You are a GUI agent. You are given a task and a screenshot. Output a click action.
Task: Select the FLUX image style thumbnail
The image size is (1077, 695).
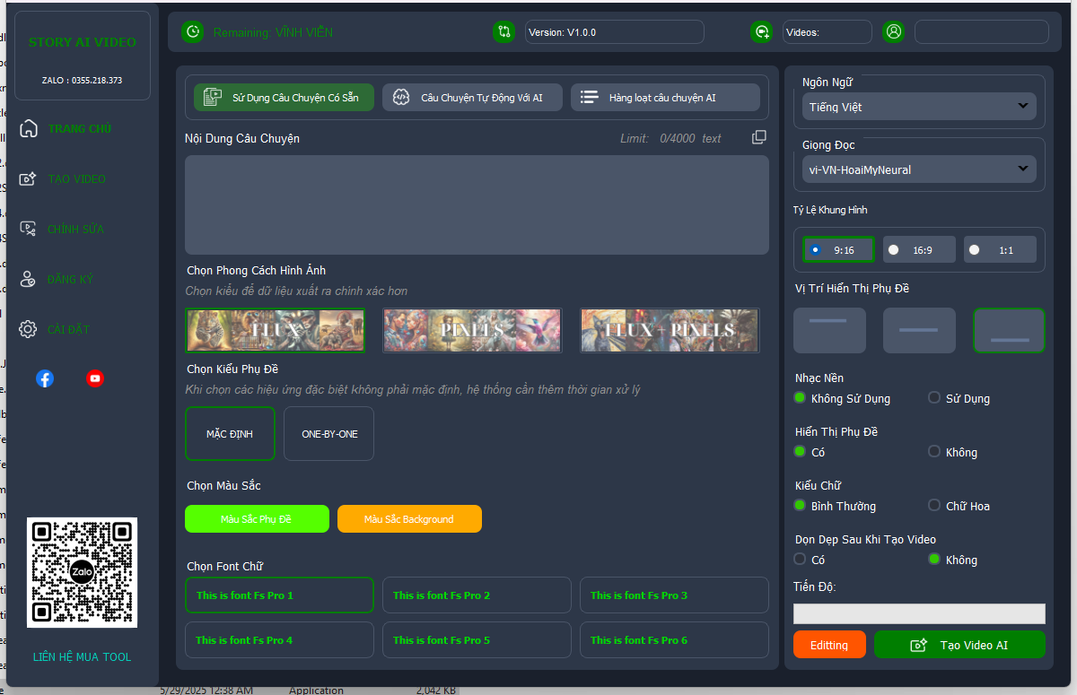click(x=275, y=330)
